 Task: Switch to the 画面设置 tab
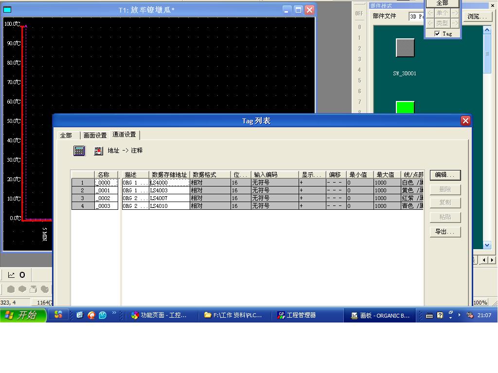click(x=95, y=136)
